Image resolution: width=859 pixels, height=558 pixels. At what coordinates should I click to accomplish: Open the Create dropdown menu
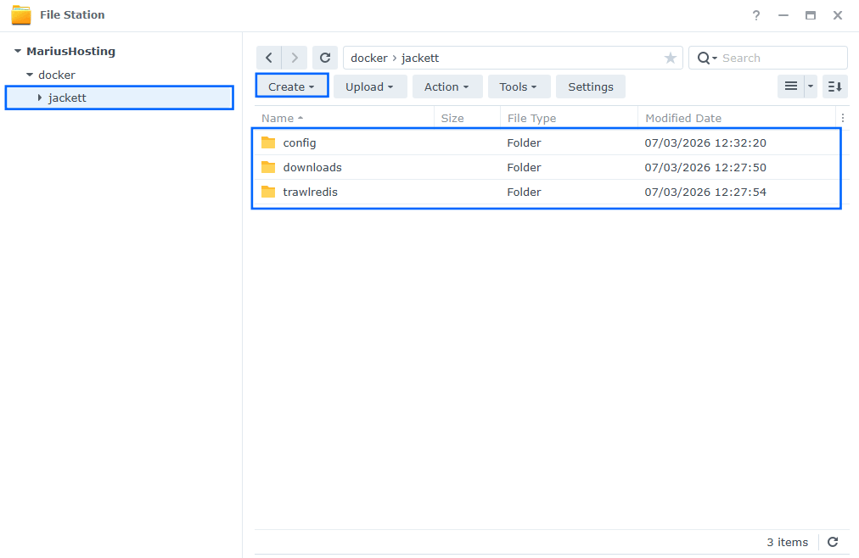pyautogui.click(x=291, y=86)
